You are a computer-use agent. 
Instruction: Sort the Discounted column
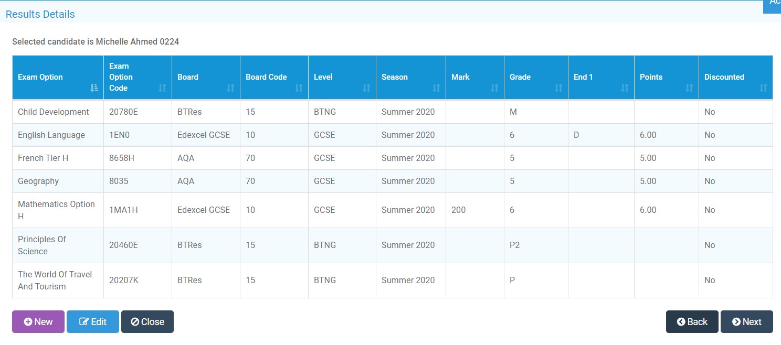(x=764, y=88)
